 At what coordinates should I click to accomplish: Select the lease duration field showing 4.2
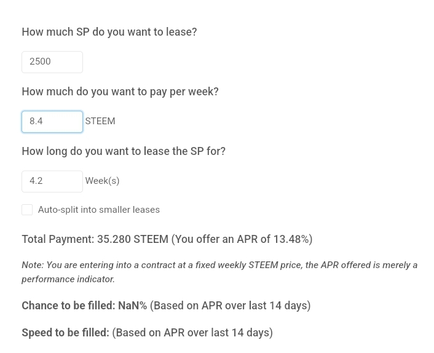pos(52,181)
